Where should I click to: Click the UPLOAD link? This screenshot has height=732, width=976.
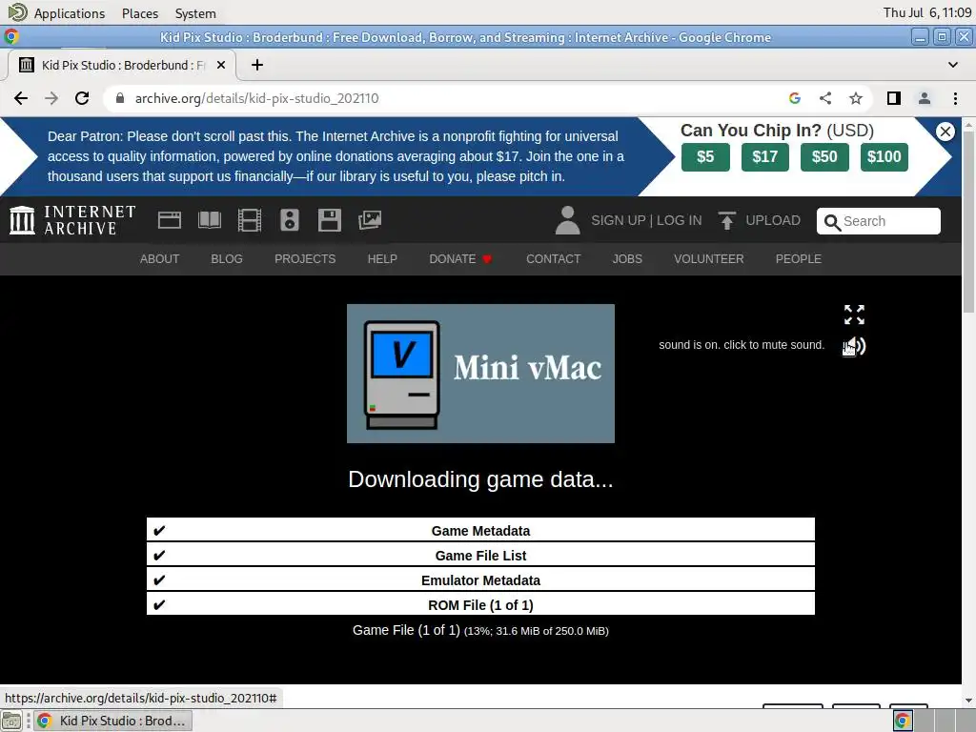(x=772, y=220)
